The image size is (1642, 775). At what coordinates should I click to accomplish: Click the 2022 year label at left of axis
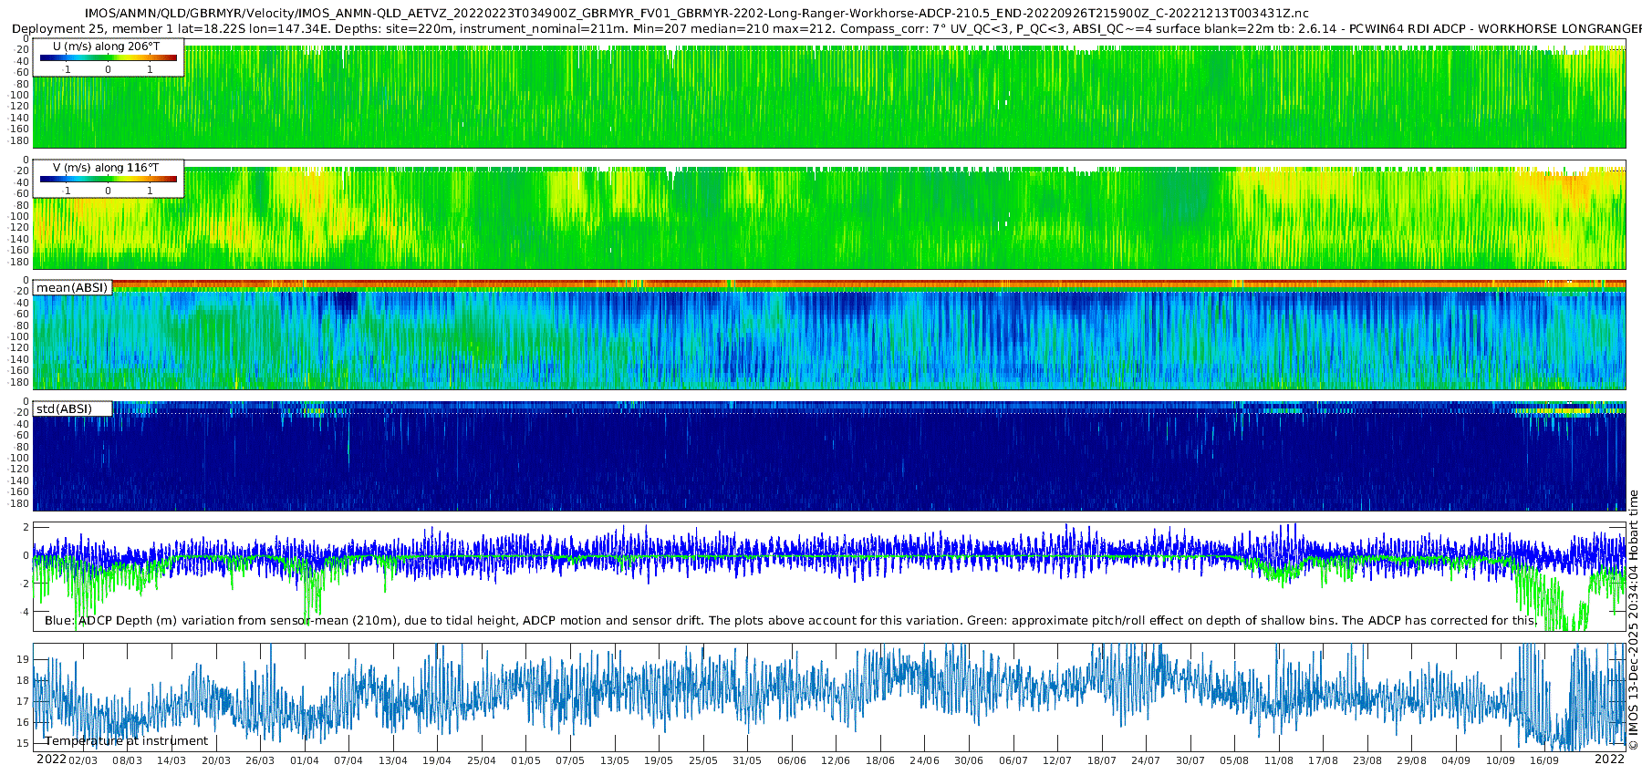(51, 759)
